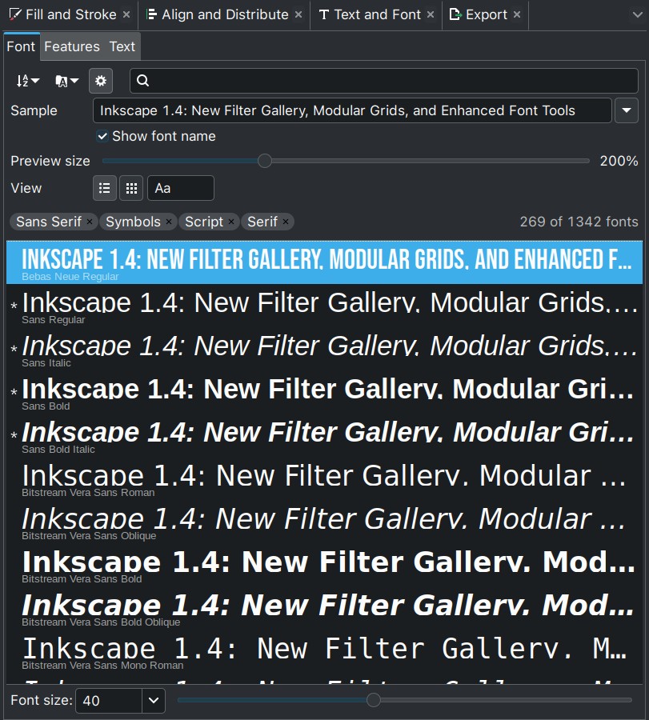Select the Bitstream Vera Sans Oblique font
Image resolution: width=649 pixels, height=720 pixels.
(x=324, y=522)
